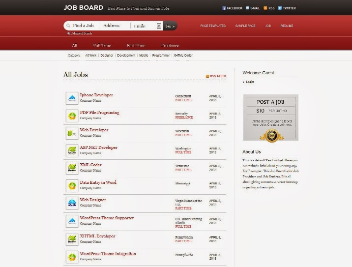
Task: Click the Go search button
Action: click(170, 26)
